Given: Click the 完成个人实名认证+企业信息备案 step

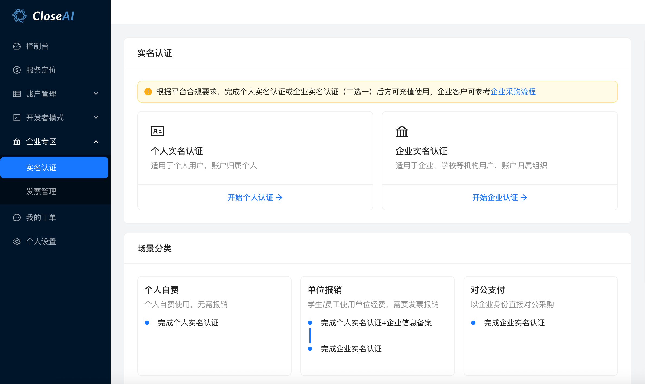Looking at the screenshot, I should [x=376, y=323].
